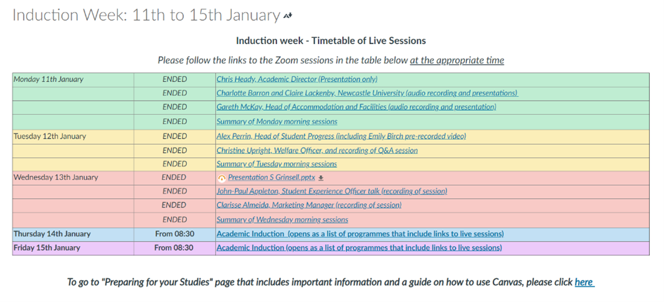Click the small icon beside the Induction Week title
664x302 pixels.
(x=288, y=17)
